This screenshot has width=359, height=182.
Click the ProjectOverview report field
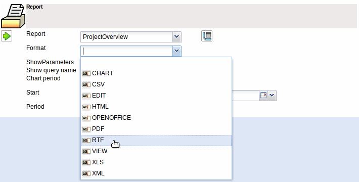tap(126, 37)
